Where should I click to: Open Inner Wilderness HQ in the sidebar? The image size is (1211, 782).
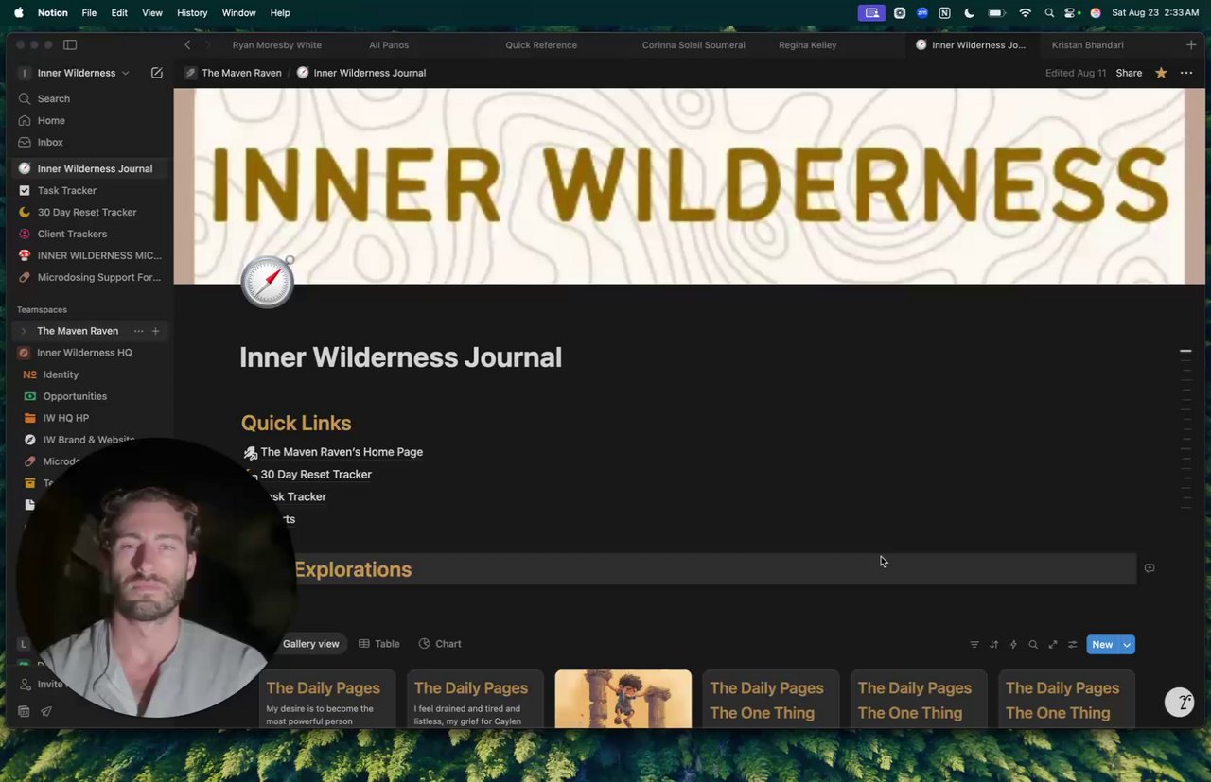(x=84, y=353)
